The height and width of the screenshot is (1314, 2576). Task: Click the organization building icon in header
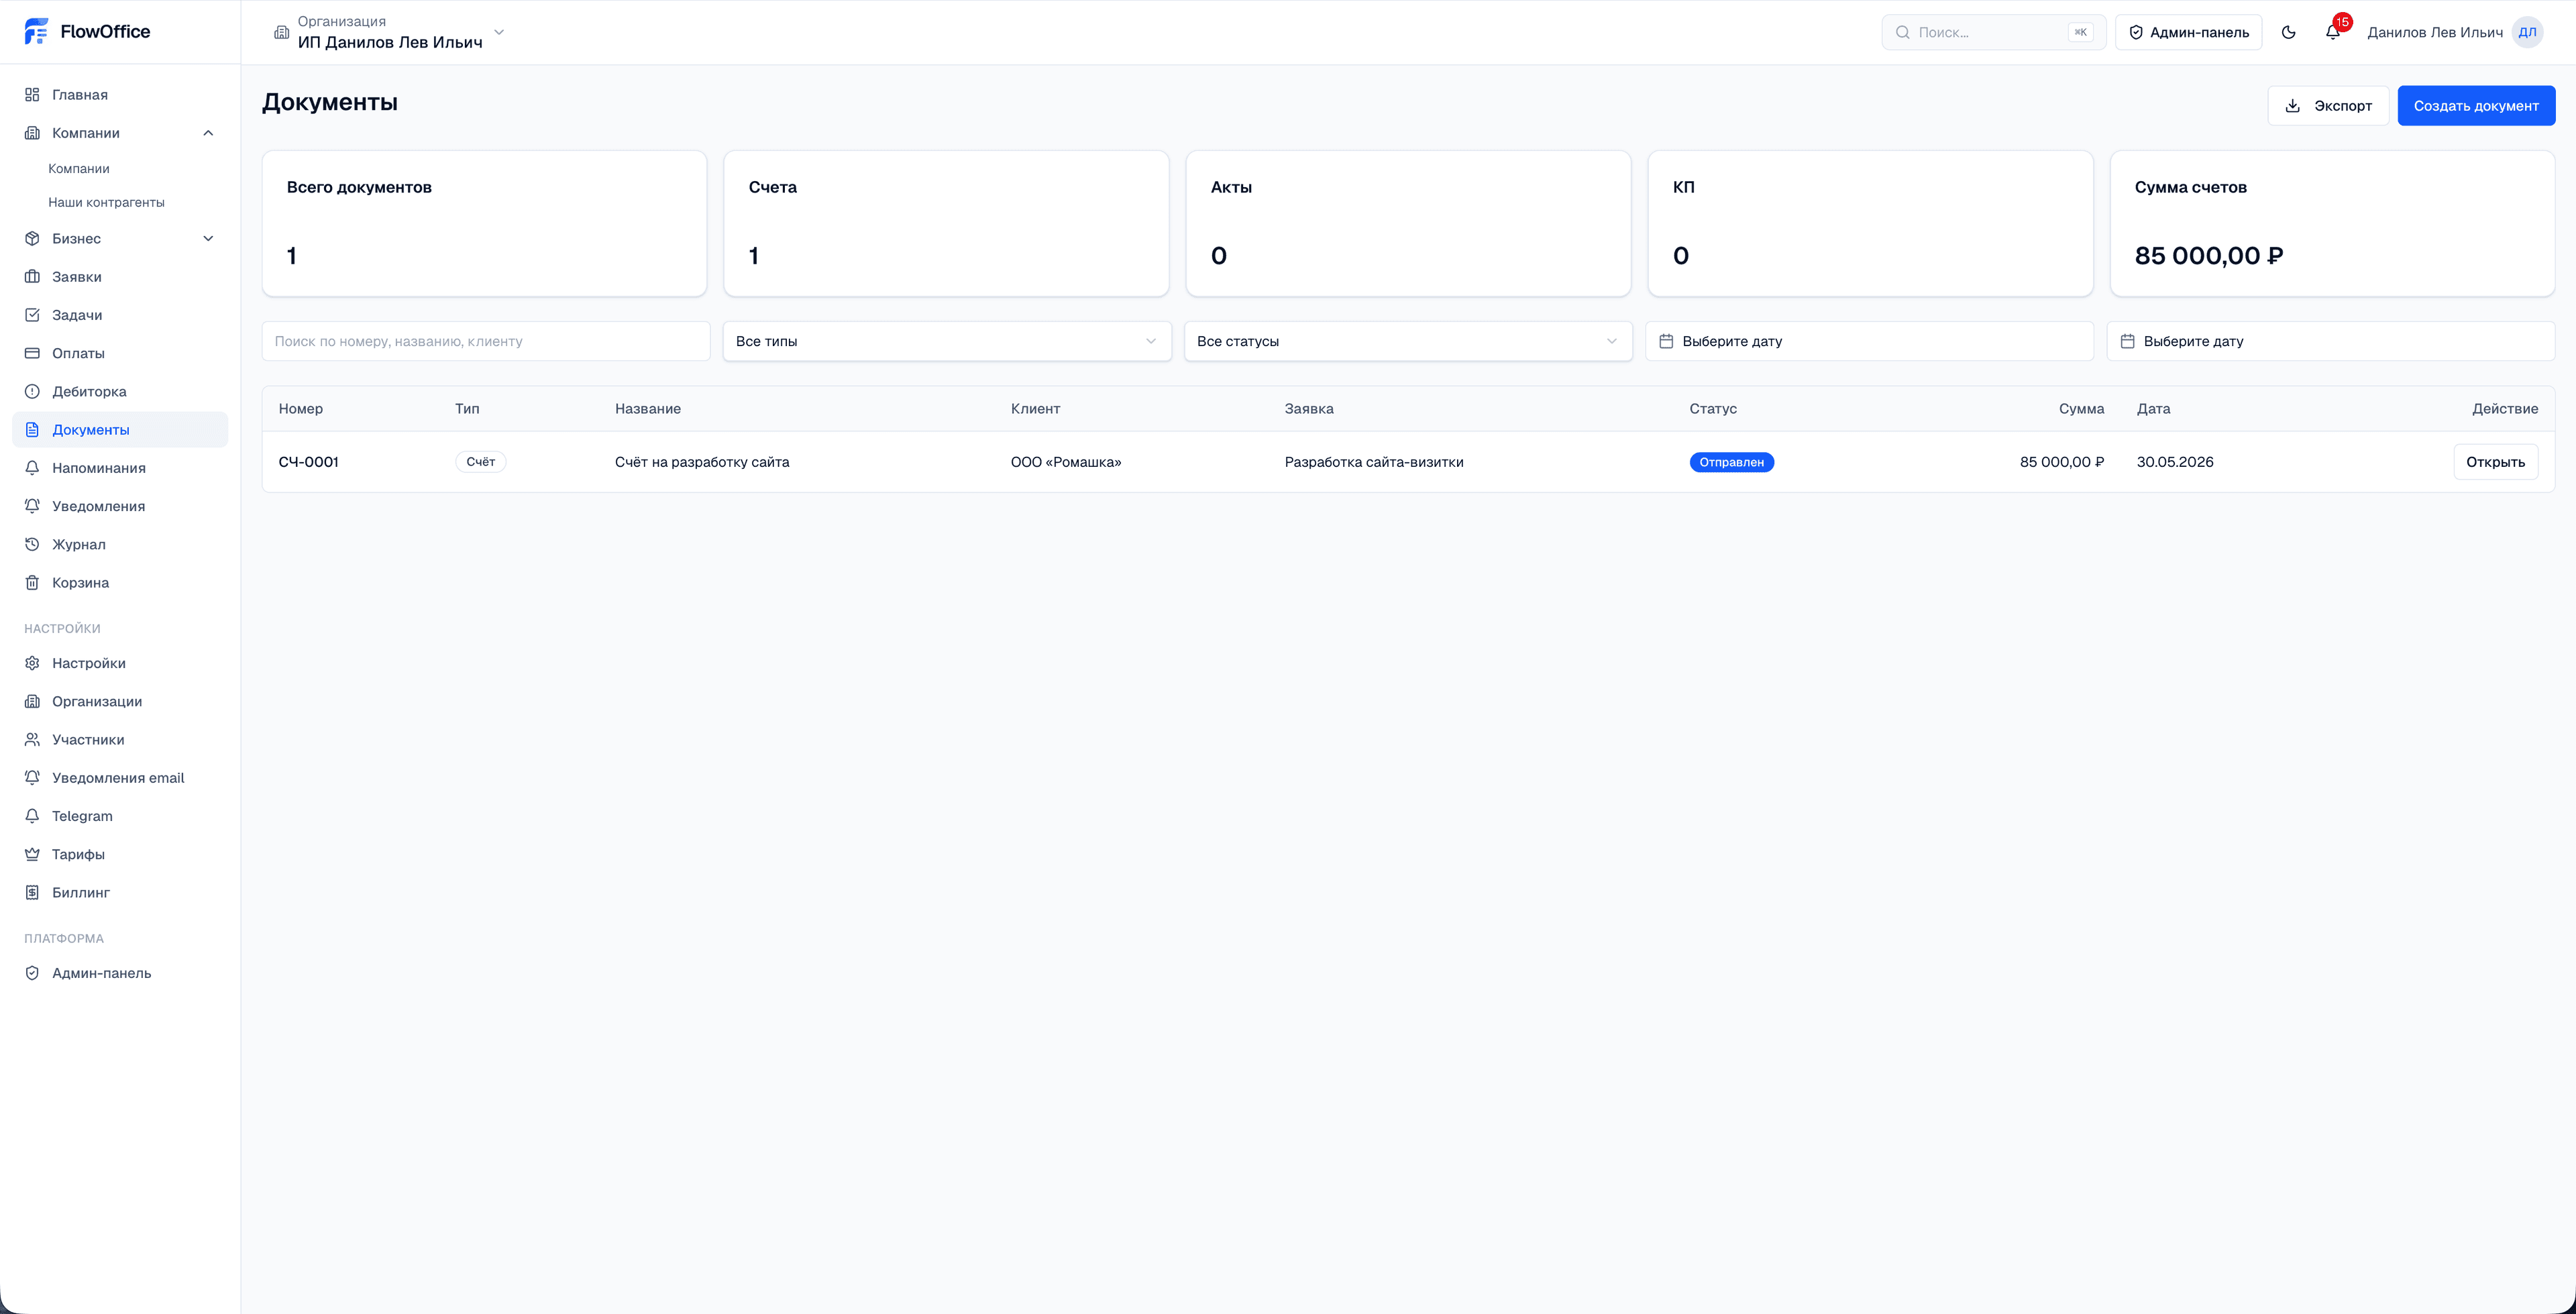tap(281, 33)
